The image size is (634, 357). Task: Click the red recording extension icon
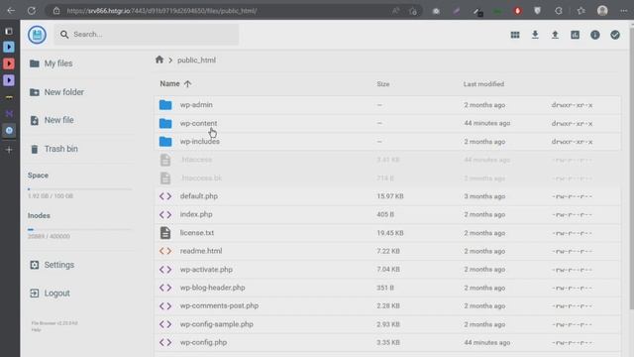click(x=517, y=11)
